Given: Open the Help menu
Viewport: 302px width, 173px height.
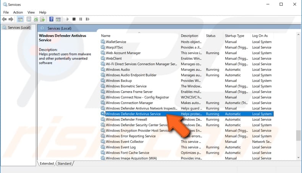Looking at the screenshot, I should (42, 12).
